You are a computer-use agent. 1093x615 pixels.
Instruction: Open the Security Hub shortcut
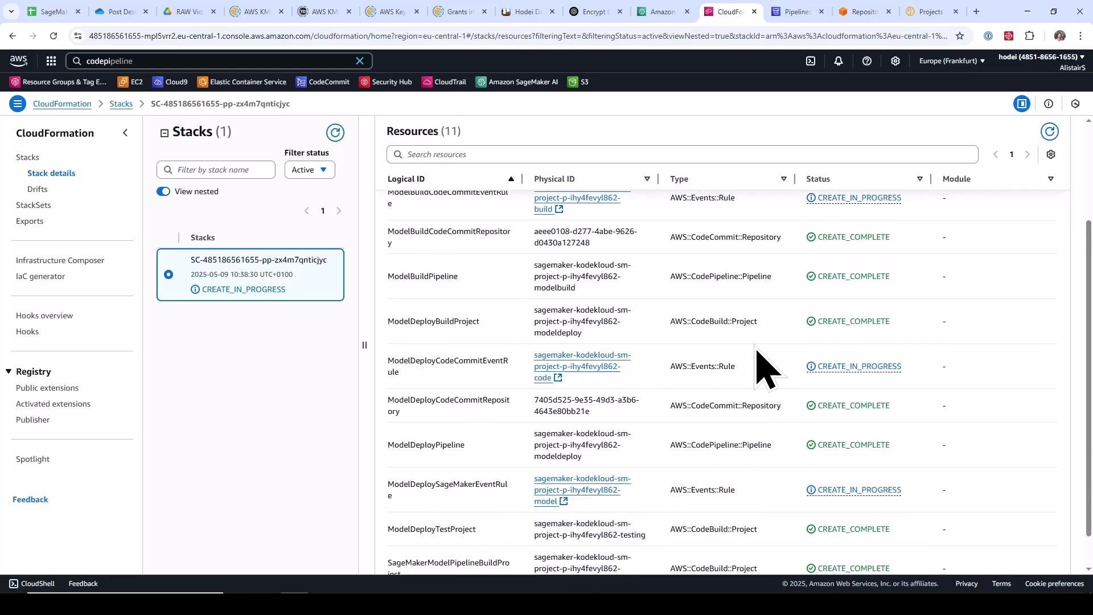tap(385, 82)
